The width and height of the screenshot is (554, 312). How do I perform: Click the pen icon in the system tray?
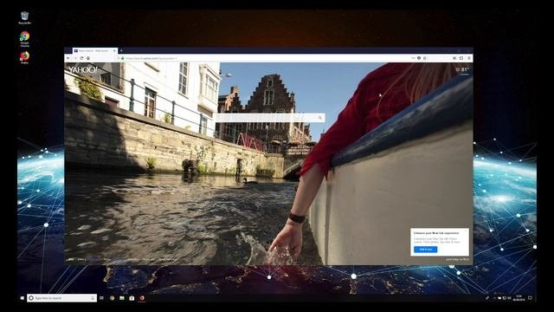(x=487, y=298)
